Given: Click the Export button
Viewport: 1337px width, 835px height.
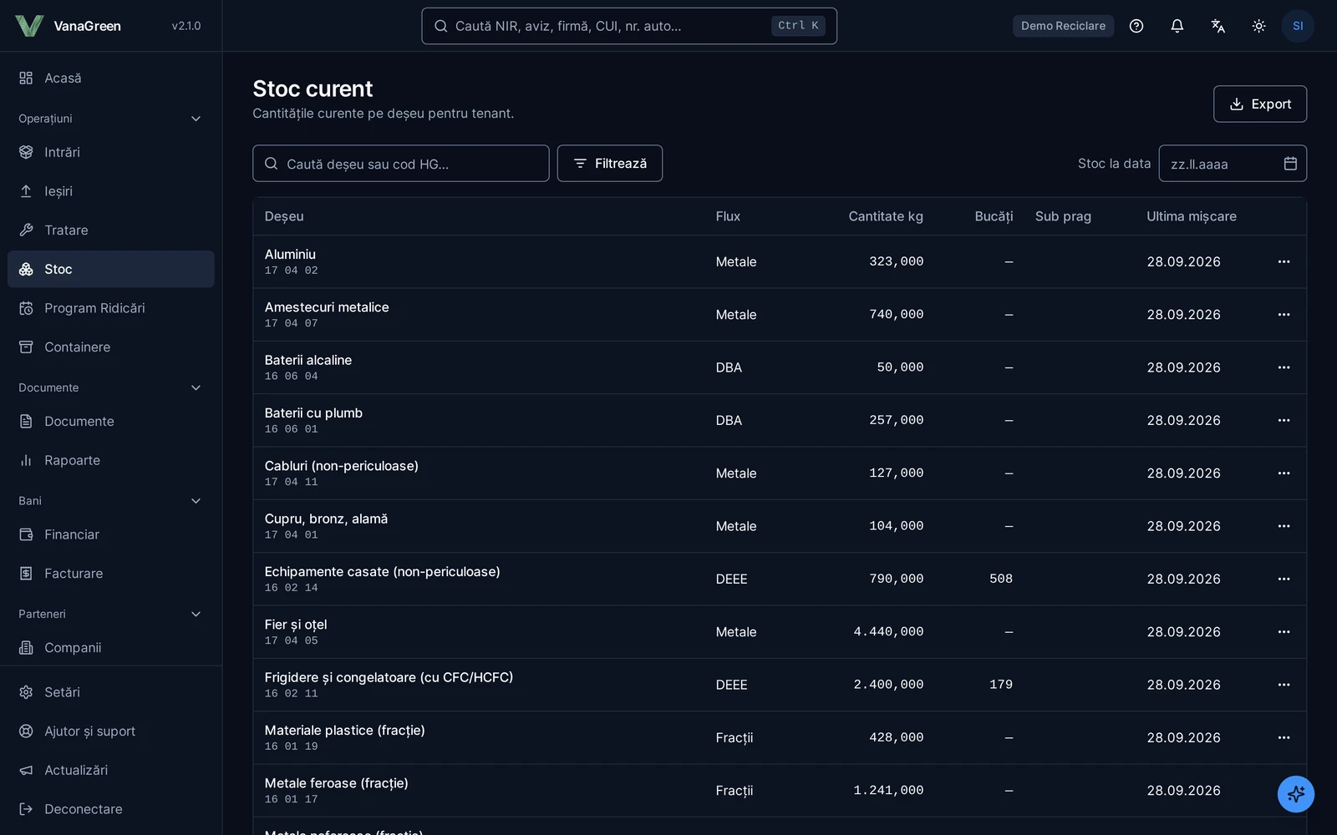Looking at the screenshot, I should [x=1260, y=104].
